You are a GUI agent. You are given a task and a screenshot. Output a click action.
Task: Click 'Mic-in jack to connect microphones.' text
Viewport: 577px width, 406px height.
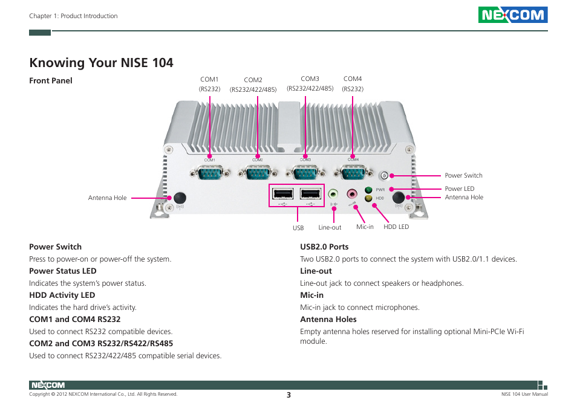click(359, 308)
